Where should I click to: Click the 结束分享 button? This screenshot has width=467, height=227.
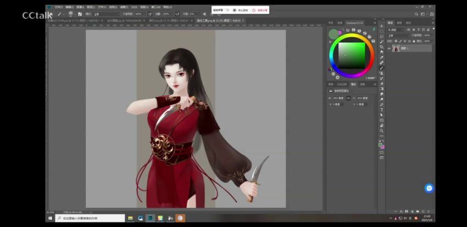click(260, 10)
